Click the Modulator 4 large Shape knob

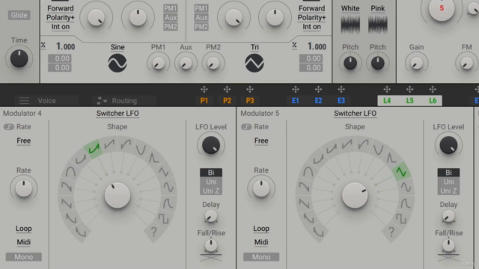[x=118, y=196]
